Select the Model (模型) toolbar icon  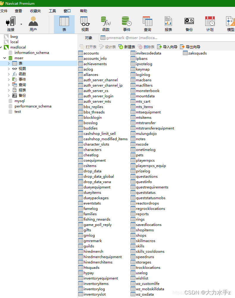tap(231, 24)
